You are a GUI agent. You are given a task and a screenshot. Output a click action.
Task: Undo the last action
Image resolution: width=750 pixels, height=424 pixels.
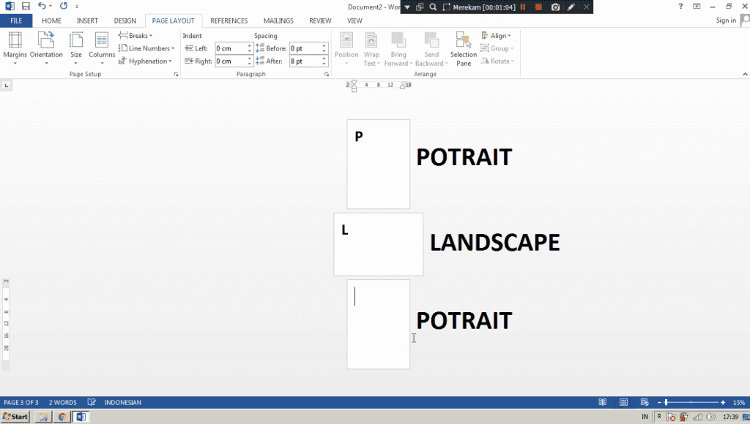[x=42, y=6]
